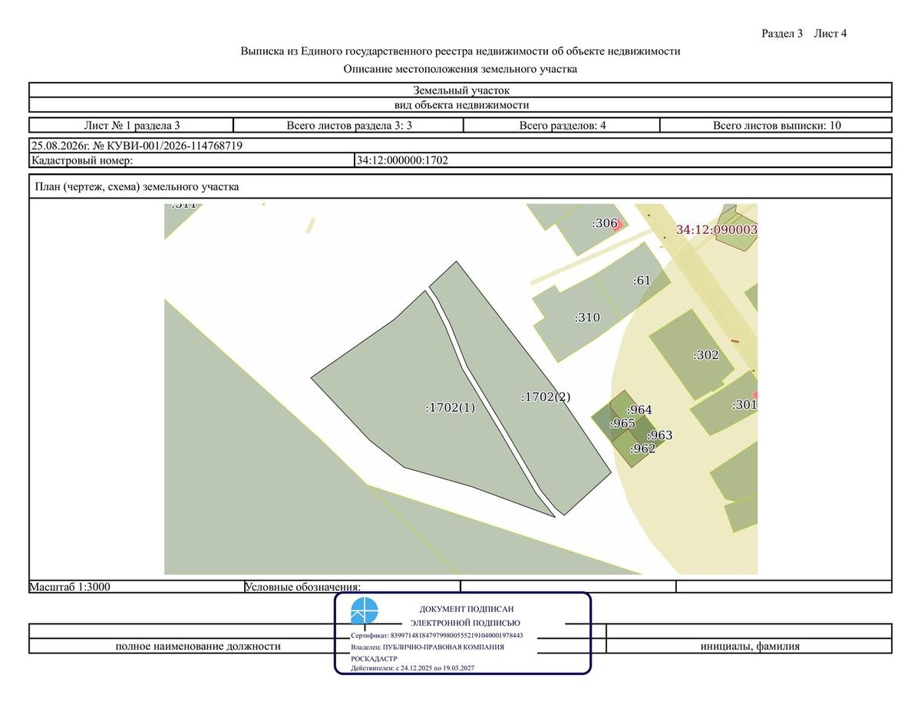Click the cell "Всего листов выписки: 10"

(776, 126)
